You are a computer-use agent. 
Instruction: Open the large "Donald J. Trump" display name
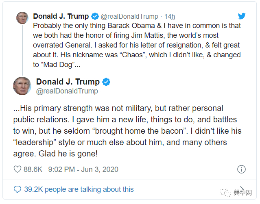pos(68,82)
